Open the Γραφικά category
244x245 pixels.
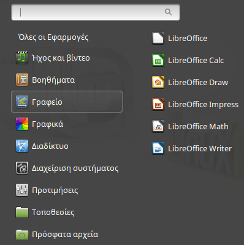click(47, 124)
